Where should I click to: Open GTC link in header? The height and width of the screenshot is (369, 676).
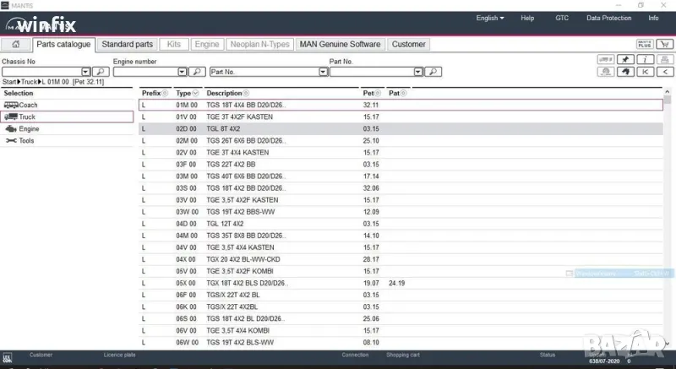coord(562,18)
